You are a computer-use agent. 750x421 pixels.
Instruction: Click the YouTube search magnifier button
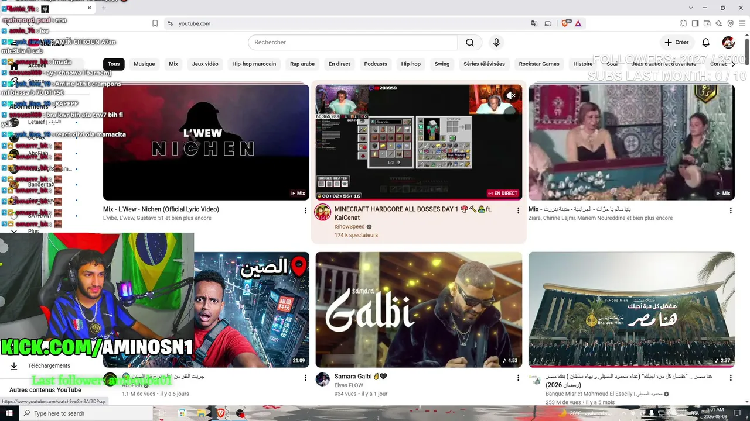[x=470, y=42]
